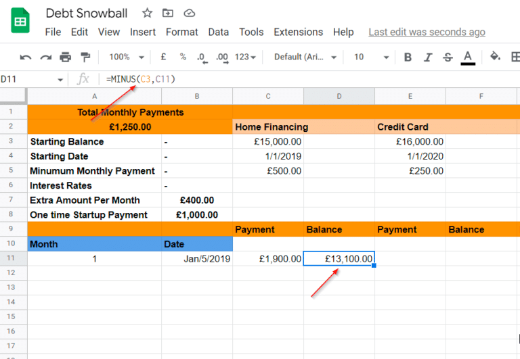
Task: Open the Insert menu
Action: 143,32
